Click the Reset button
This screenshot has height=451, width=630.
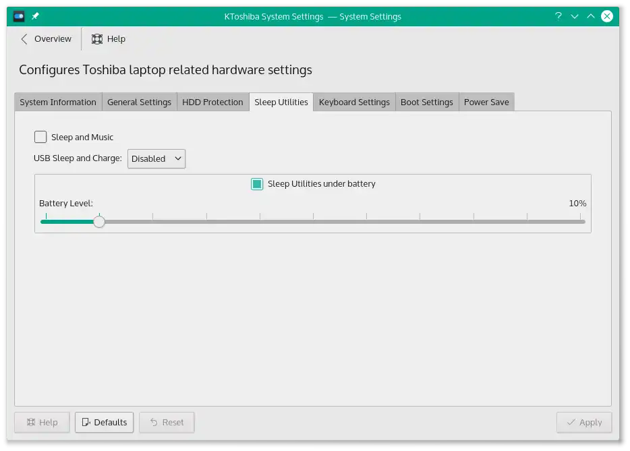(167, 422)
